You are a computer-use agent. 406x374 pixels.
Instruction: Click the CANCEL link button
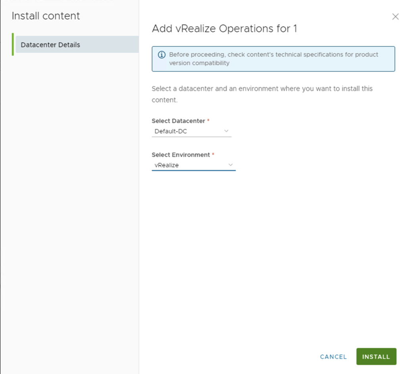click(333, 357)
